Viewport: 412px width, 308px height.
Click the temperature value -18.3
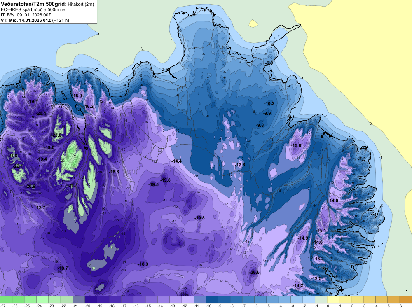tap(143, 264)
